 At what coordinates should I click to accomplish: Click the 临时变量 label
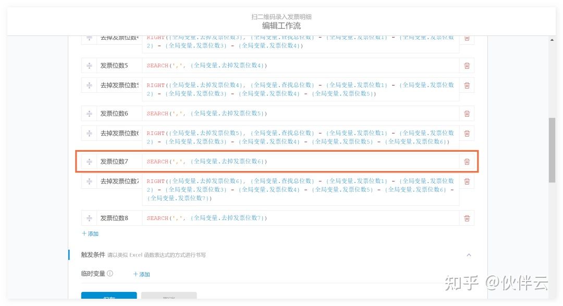(93, 274)
